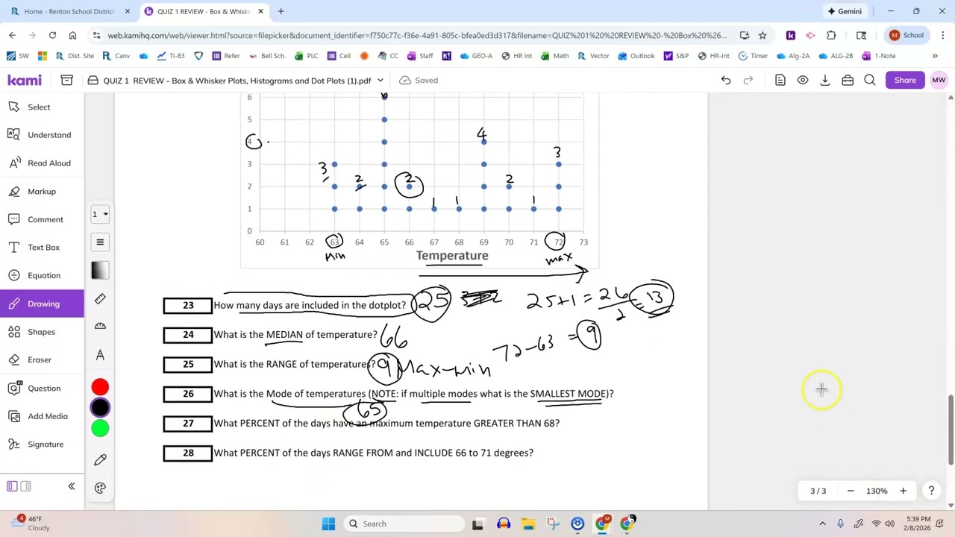
Task: Undo the last annotation
Action: pos(726,80)
